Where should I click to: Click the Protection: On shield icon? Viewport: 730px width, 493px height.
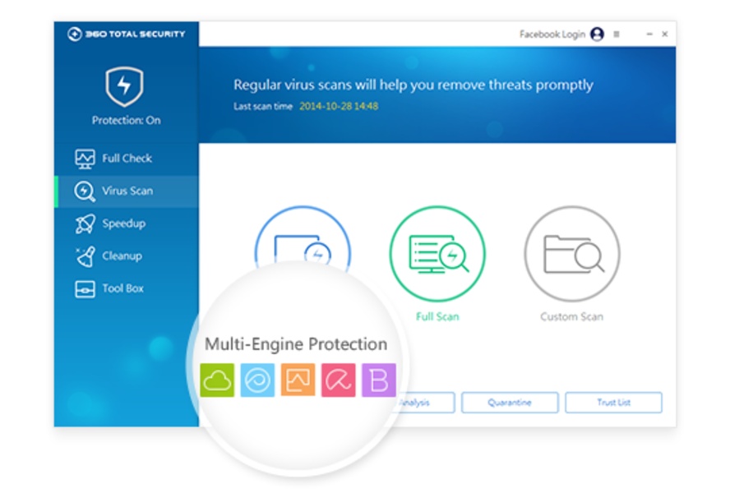[x=124, y=86]
